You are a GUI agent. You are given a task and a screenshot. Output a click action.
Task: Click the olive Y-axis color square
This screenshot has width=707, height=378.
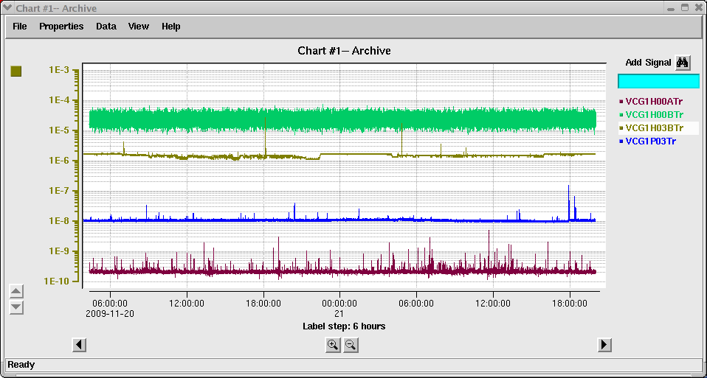(x=16, y=71)
